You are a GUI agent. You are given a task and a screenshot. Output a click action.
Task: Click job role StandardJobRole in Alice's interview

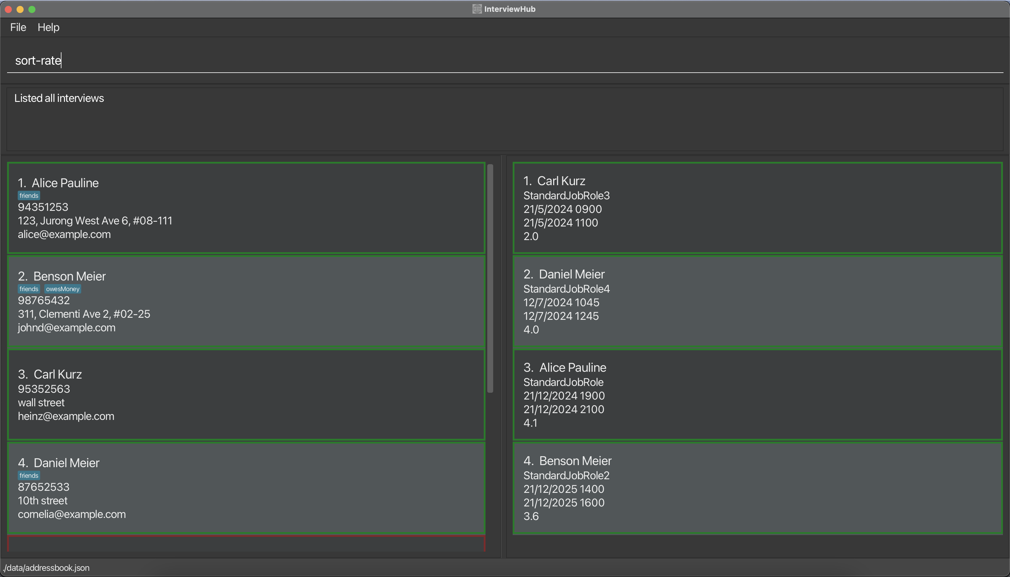coord(563,382)
